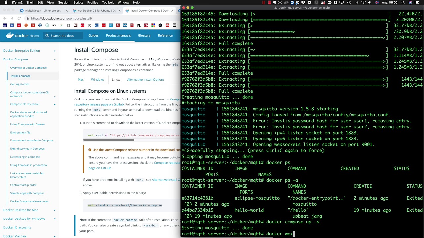This screenshot has height=238, width=424.
Task: Open Glossary in the docs navigation
Action: click(144, 35)
